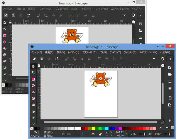Click the Save document icon on right
This screenshot has height=139, width=176.
(170, 81)
